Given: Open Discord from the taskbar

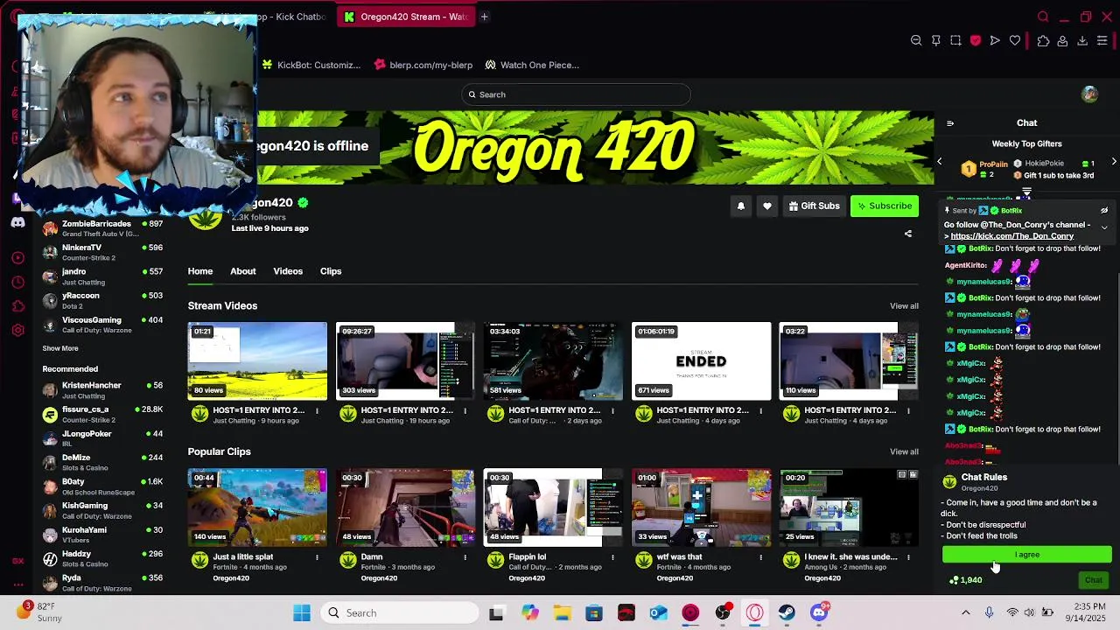Looking at the screenshot, I should tap(819, 613).
